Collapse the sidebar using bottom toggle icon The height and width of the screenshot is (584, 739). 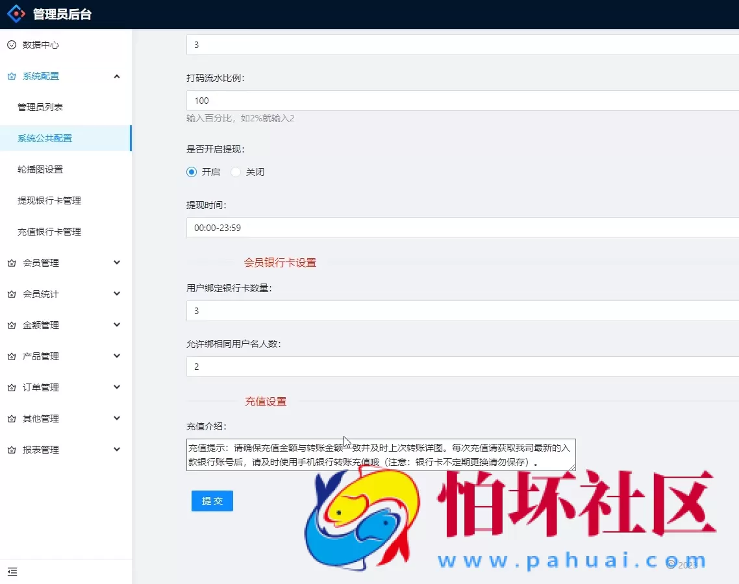[x=12, y=572]
